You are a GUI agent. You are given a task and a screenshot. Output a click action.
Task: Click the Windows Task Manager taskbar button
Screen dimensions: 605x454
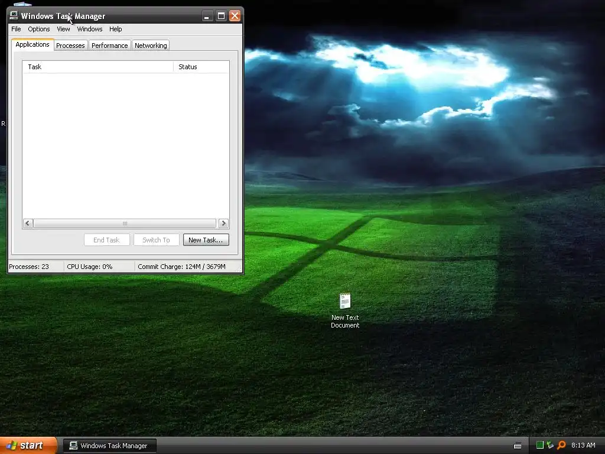click(109, 446)
